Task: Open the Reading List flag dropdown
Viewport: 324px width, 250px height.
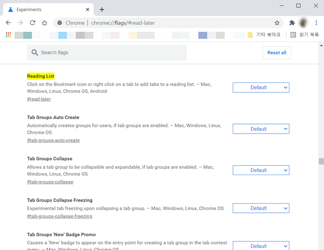Action: [x=261, y=88]
